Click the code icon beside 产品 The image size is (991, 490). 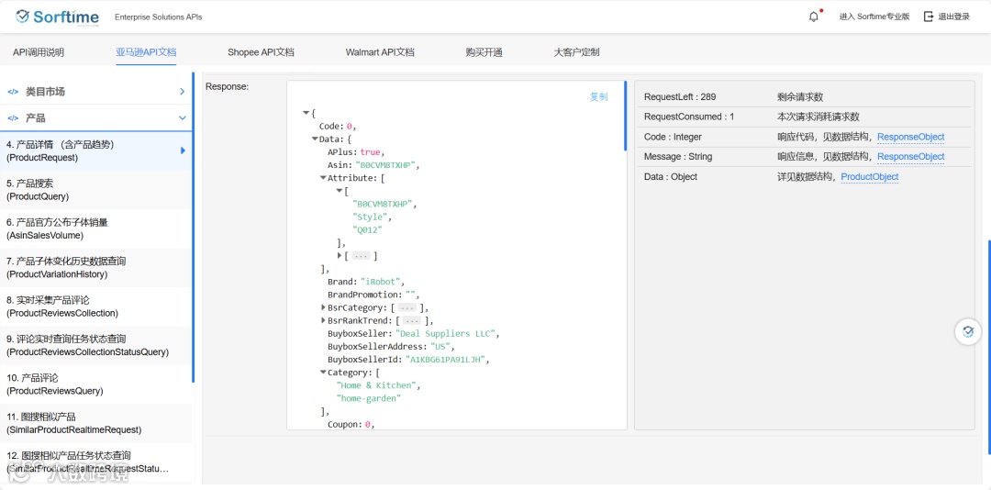(x=13, y=118)
